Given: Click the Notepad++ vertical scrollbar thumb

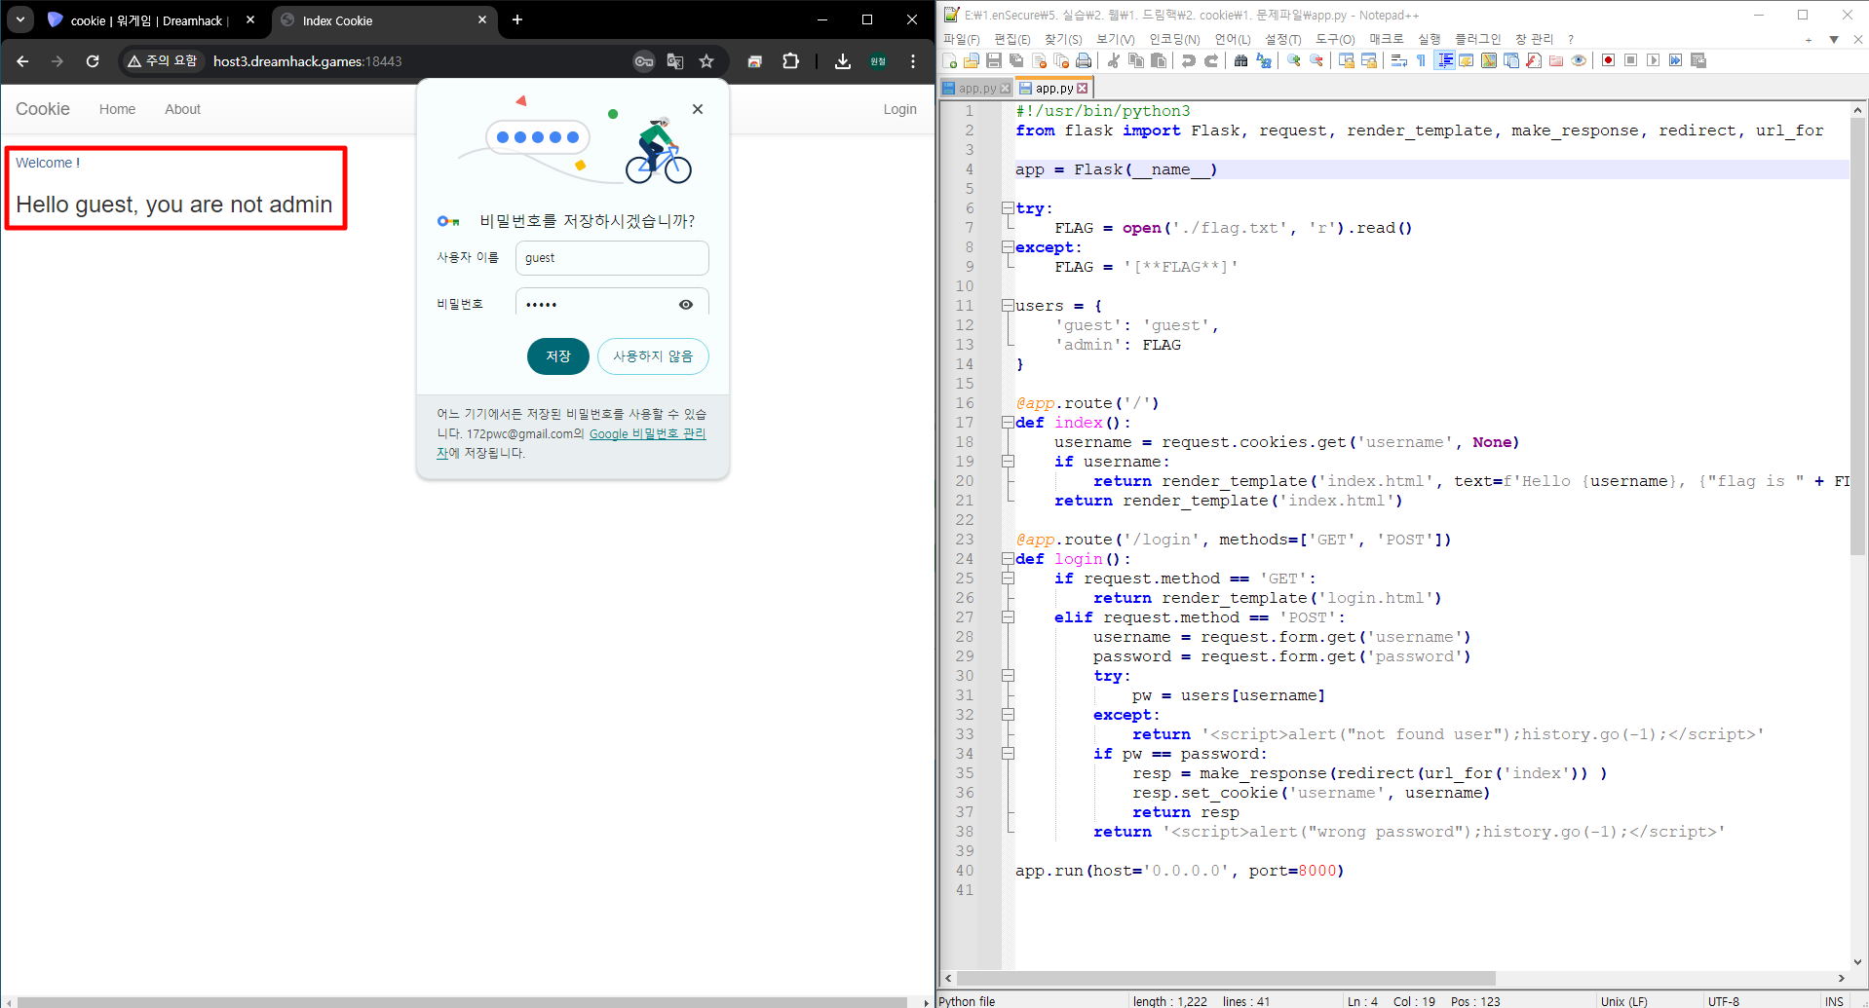Looking at the screenshot, I should coord(1857,336).
